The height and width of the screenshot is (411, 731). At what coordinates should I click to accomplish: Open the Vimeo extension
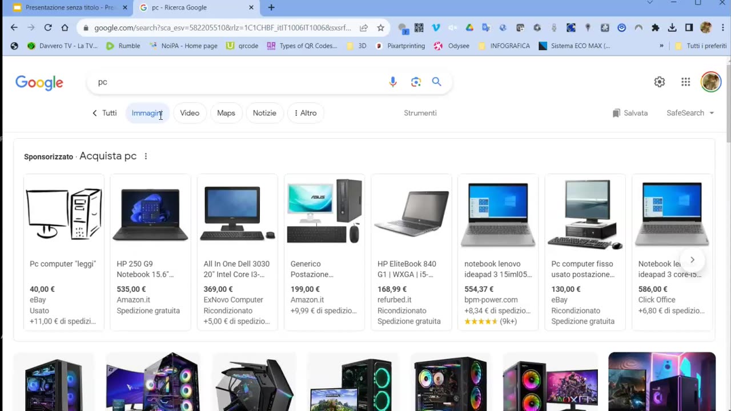[x=436, y=27]
